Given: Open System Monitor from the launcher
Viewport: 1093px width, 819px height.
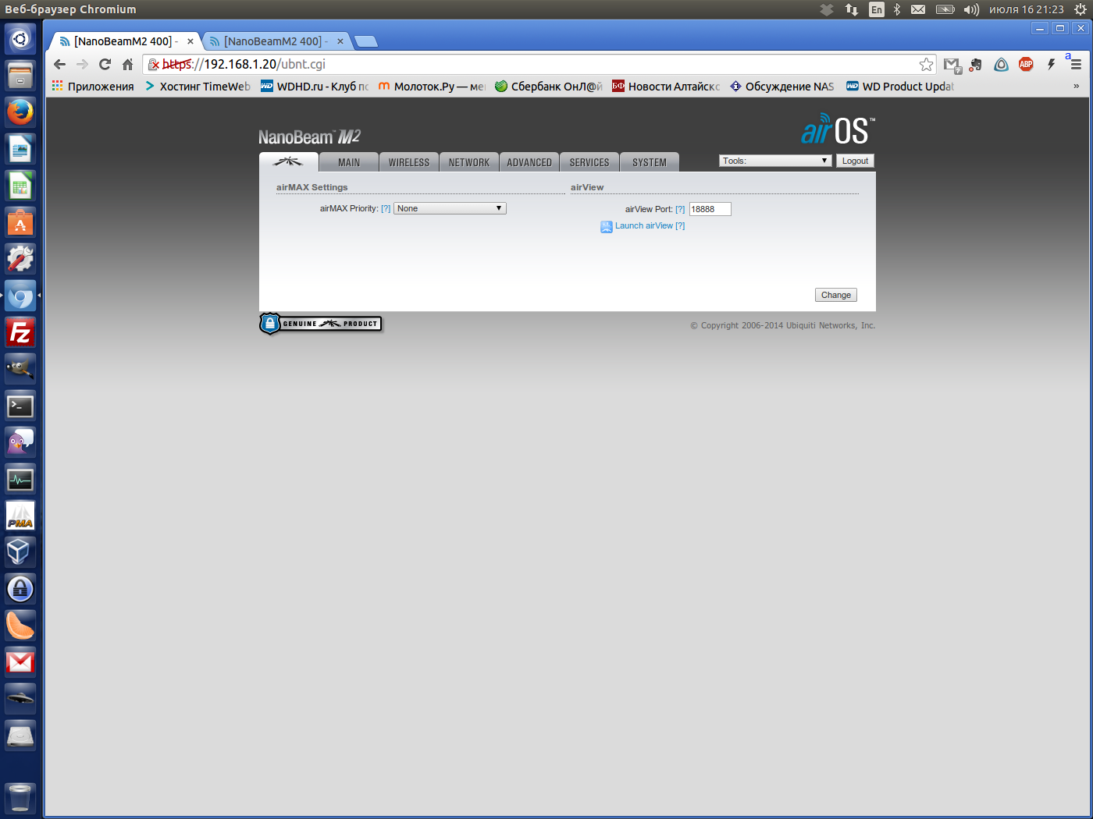Looking at the screenshot, I should point(20,479).
